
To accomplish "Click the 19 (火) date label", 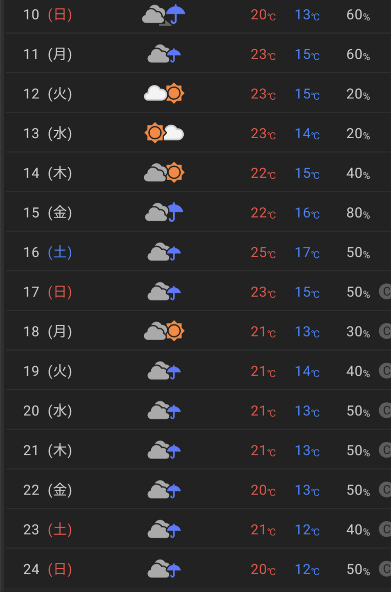I will [x=48, y=371].
